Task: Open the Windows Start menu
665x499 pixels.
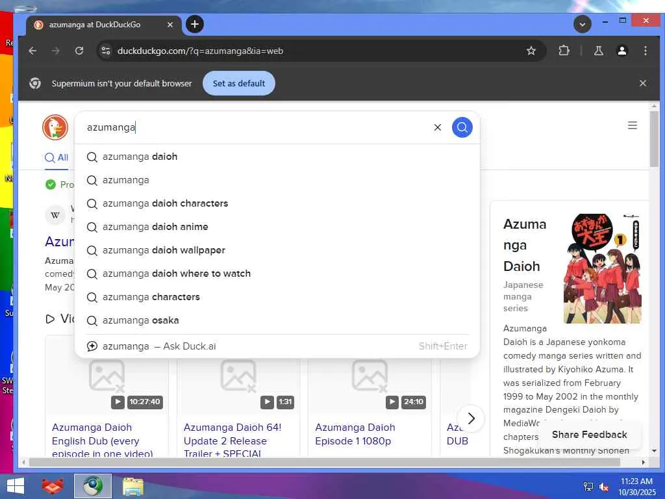Action: [x=16, y=486]
